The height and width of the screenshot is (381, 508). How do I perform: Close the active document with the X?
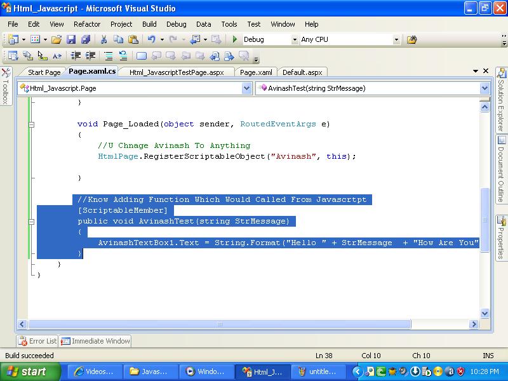click(x=486, y=71)
